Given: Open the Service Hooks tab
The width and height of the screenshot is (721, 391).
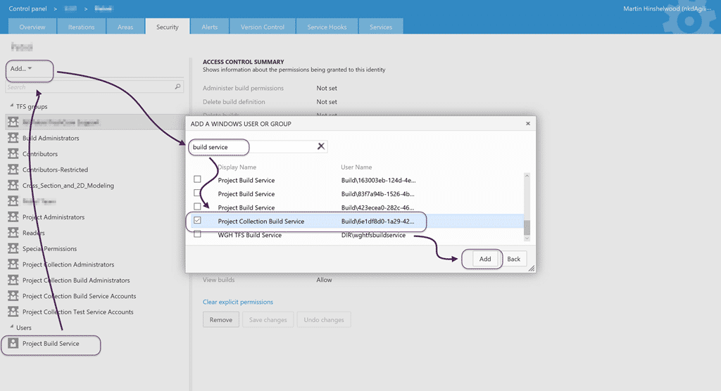Looking at the screenshot, I should [327, 27].
